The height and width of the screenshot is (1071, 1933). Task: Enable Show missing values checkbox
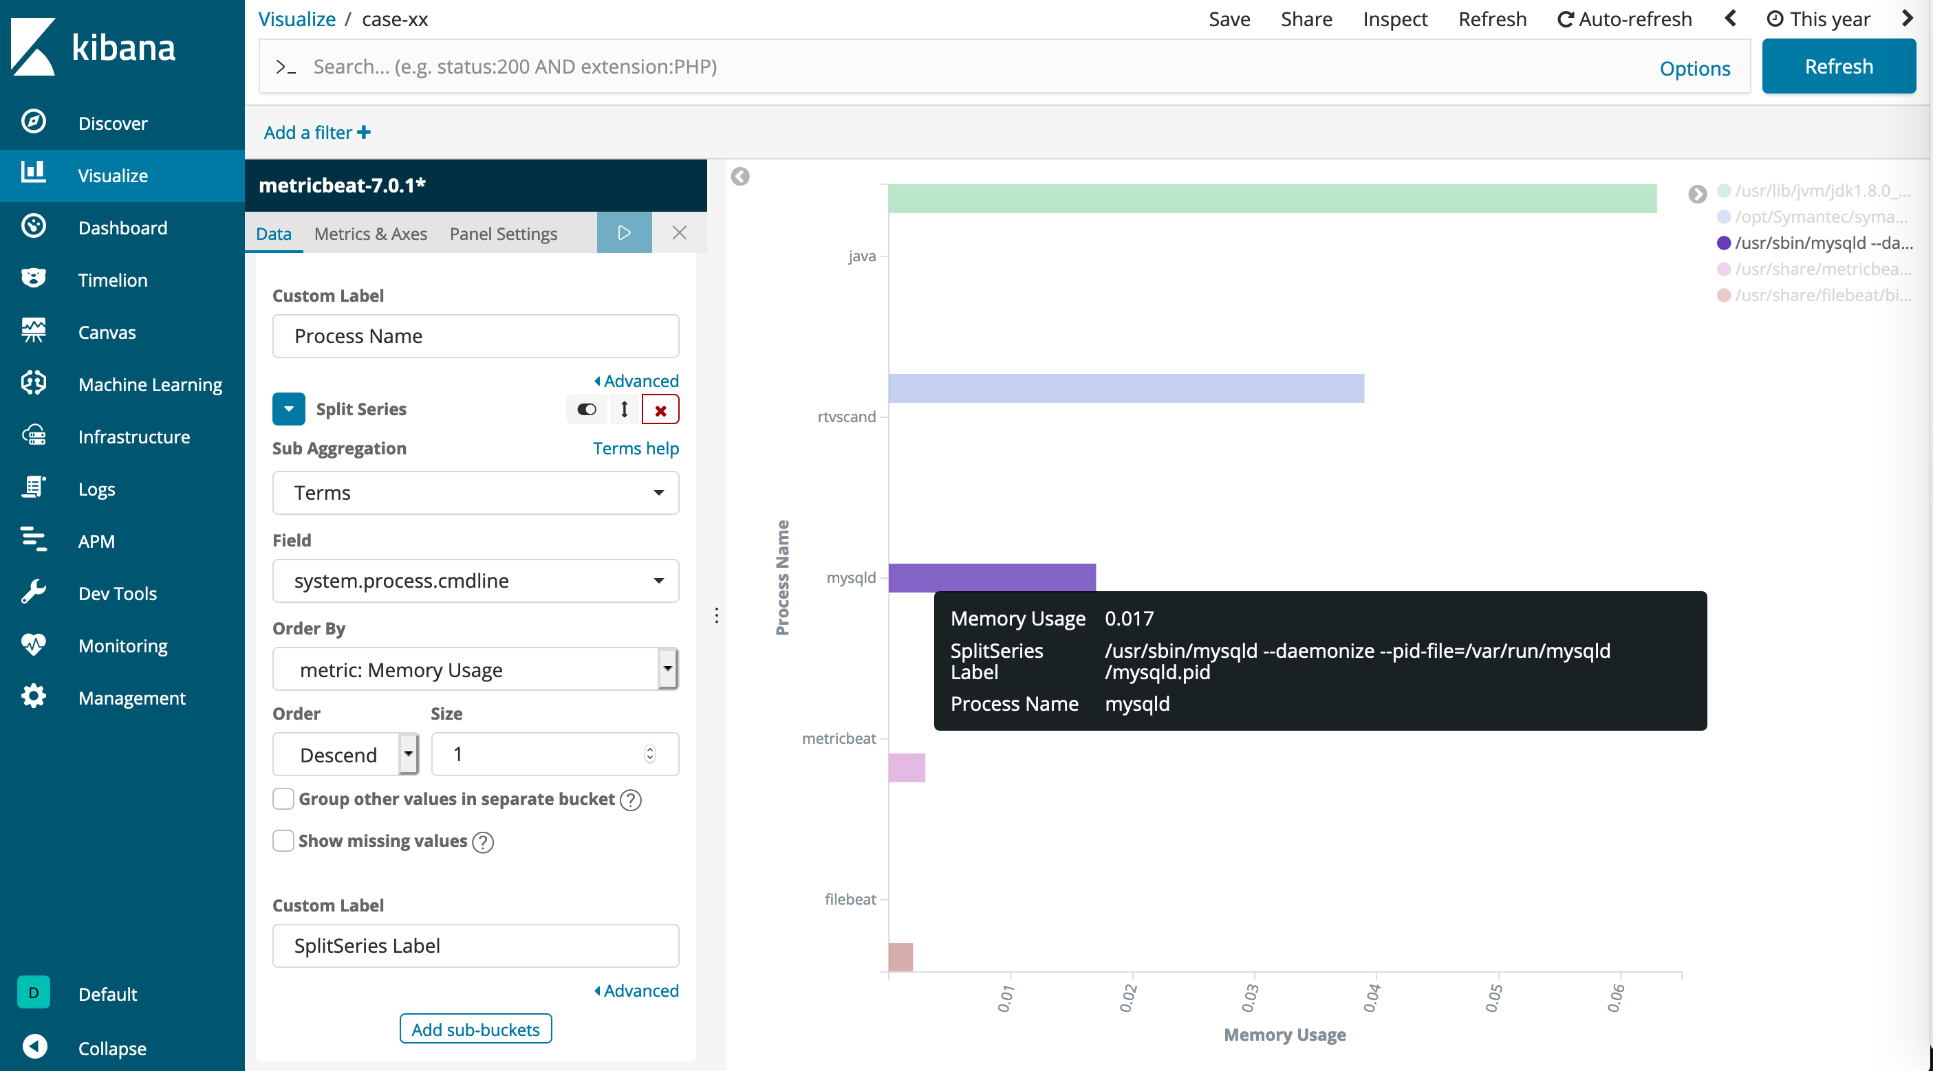[x=283, y=841]
